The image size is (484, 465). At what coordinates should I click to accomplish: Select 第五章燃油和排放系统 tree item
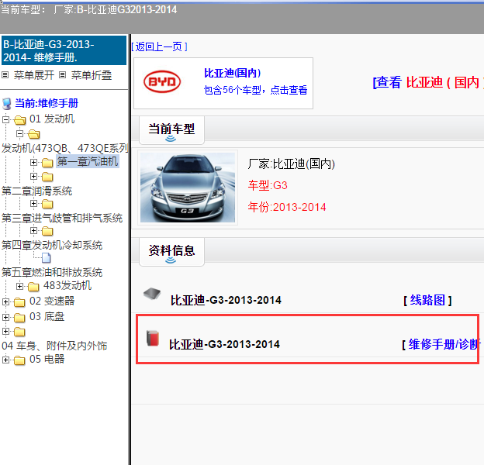pos(52,272)
